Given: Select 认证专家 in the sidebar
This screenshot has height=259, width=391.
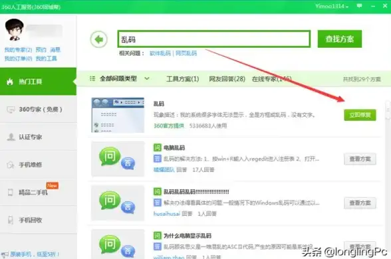Looking at the screenshot, I should 38,137.
